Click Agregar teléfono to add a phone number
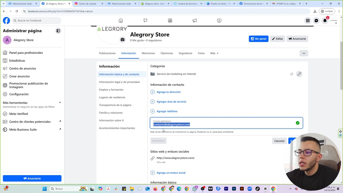Image resolution: width=343 pixels, height=193 pixels. [167, 111]
